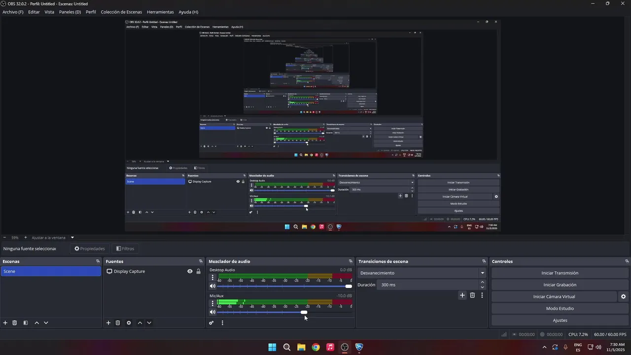Click Filtros button in source toolbar
This screenshot has height=355, width=631.
tap(125, 248)
